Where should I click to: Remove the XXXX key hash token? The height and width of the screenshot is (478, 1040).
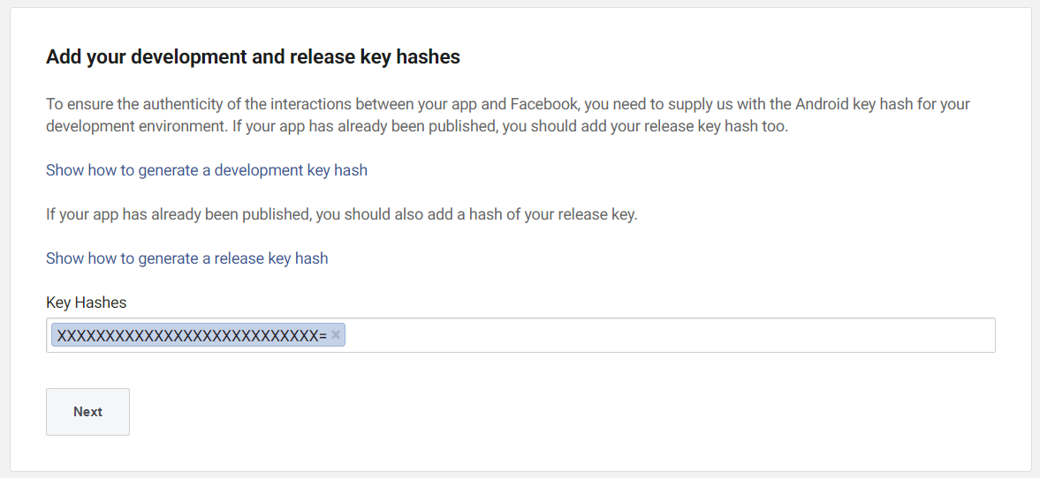pos(336,335)
